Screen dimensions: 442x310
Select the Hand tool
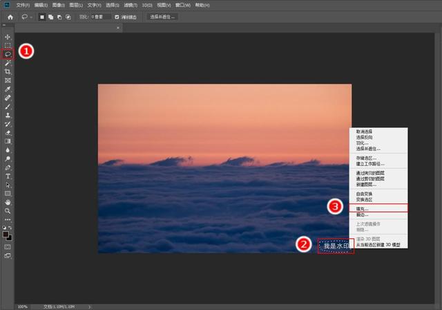pos(8,202)
